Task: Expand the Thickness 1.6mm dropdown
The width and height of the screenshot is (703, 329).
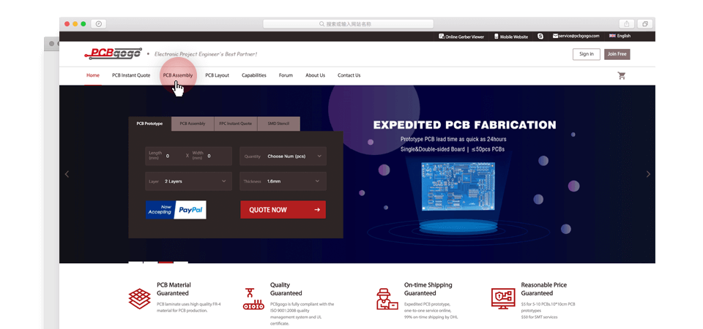Action: click(283, 181)
